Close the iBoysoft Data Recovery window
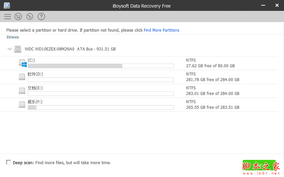Viewport: 284px width, 177px height. [x=277, y=6]
